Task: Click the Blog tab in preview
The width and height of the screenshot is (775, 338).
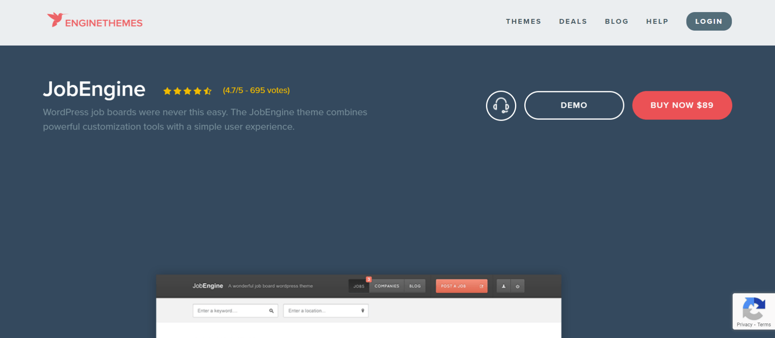Action: point(415,286)
